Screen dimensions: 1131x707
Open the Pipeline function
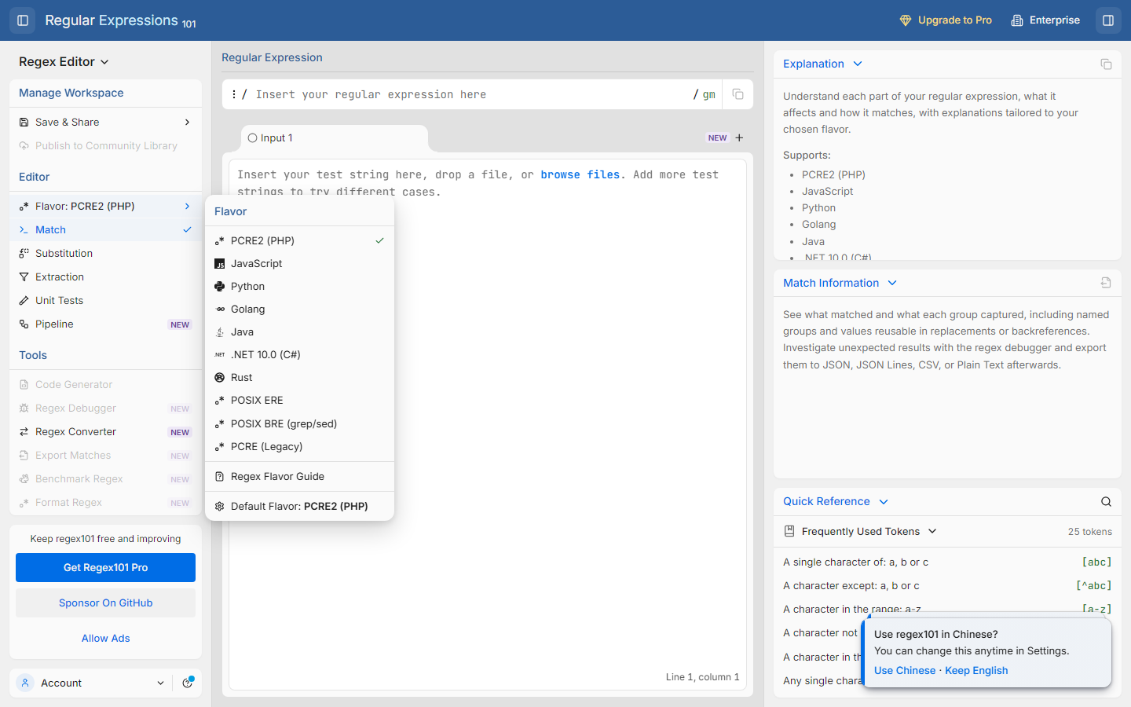click(105, 324)
